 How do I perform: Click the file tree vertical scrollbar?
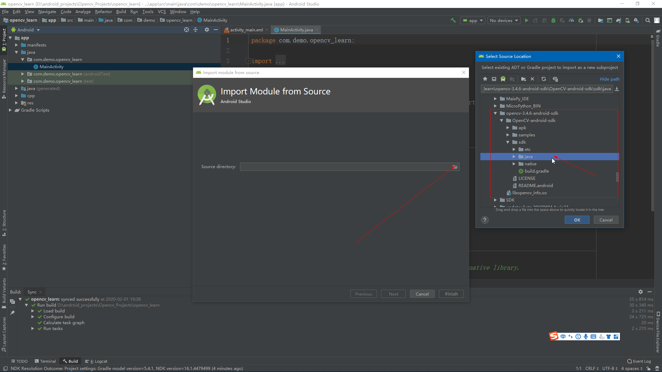coord(617,177)
